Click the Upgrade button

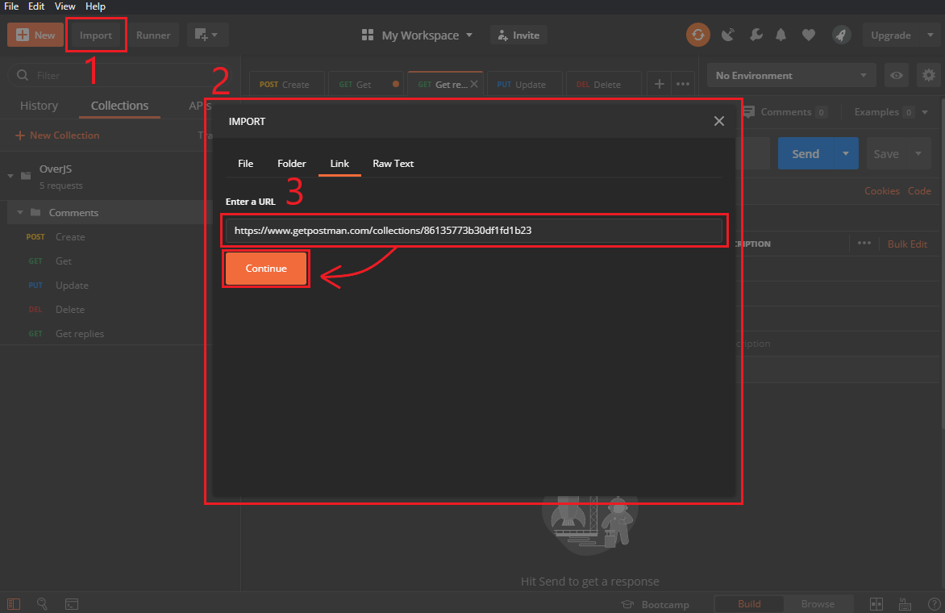pos(891,35)
